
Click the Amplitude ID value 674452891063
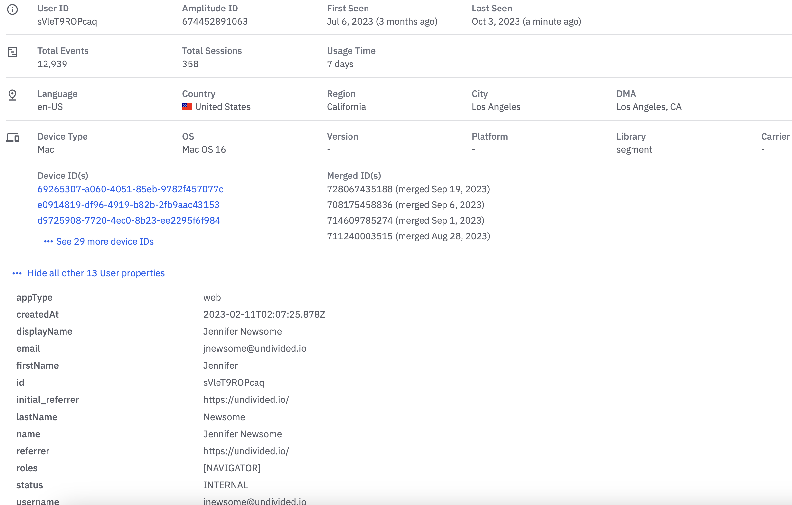[x=215, y=22]
